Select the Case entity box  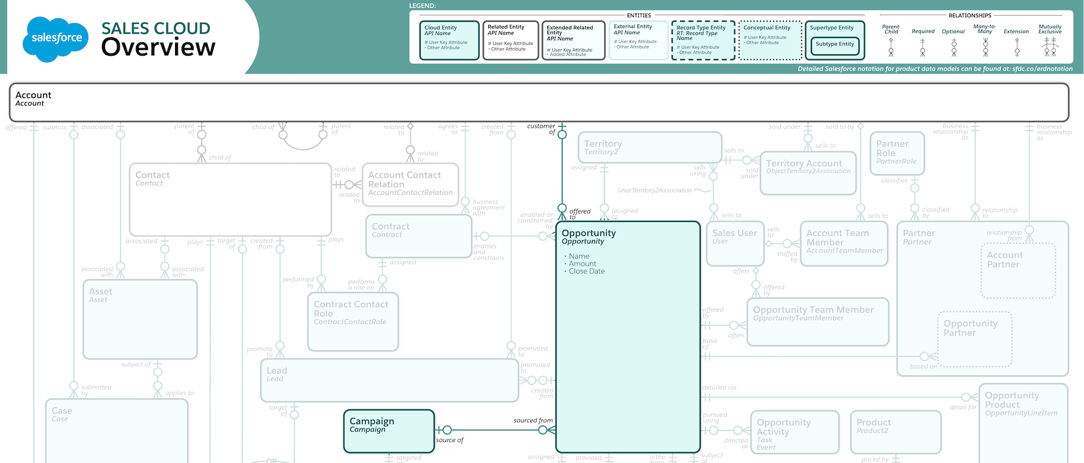coord(117,431)
